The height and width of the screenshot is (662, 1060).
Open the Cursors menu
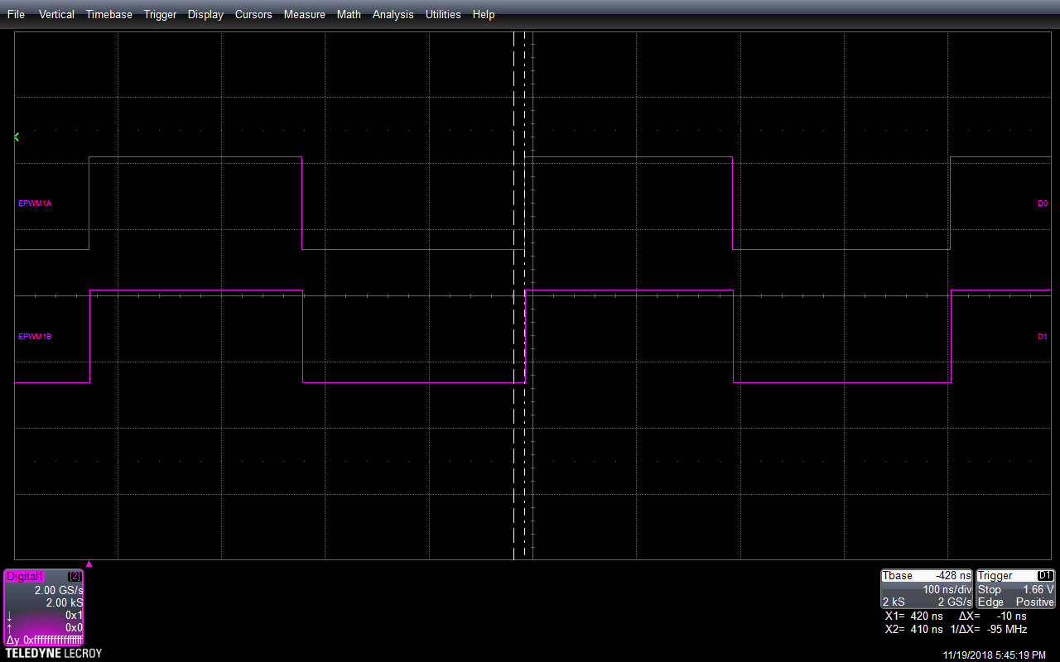pyautogui.click(x=253, y=14)
